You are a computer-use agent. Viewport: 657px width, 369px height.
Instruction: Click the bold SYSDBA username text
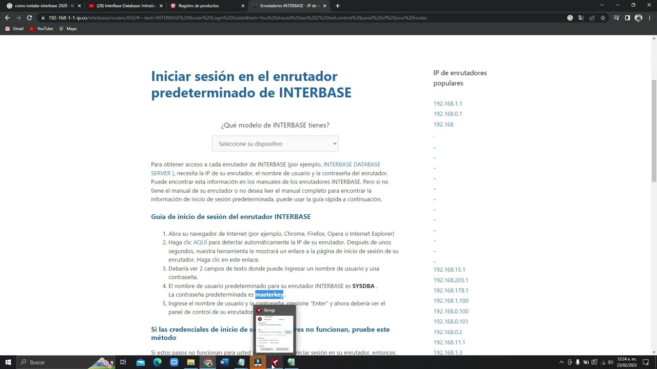tap(363, 286)
